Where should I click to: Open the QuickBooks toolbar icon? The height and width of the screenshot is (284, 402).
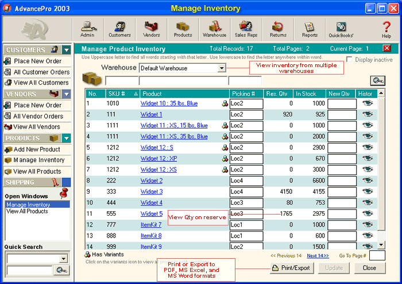[x=341, y=29]
